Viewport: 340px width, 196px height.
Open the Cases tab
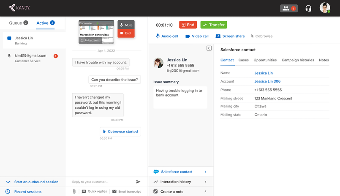244,60
